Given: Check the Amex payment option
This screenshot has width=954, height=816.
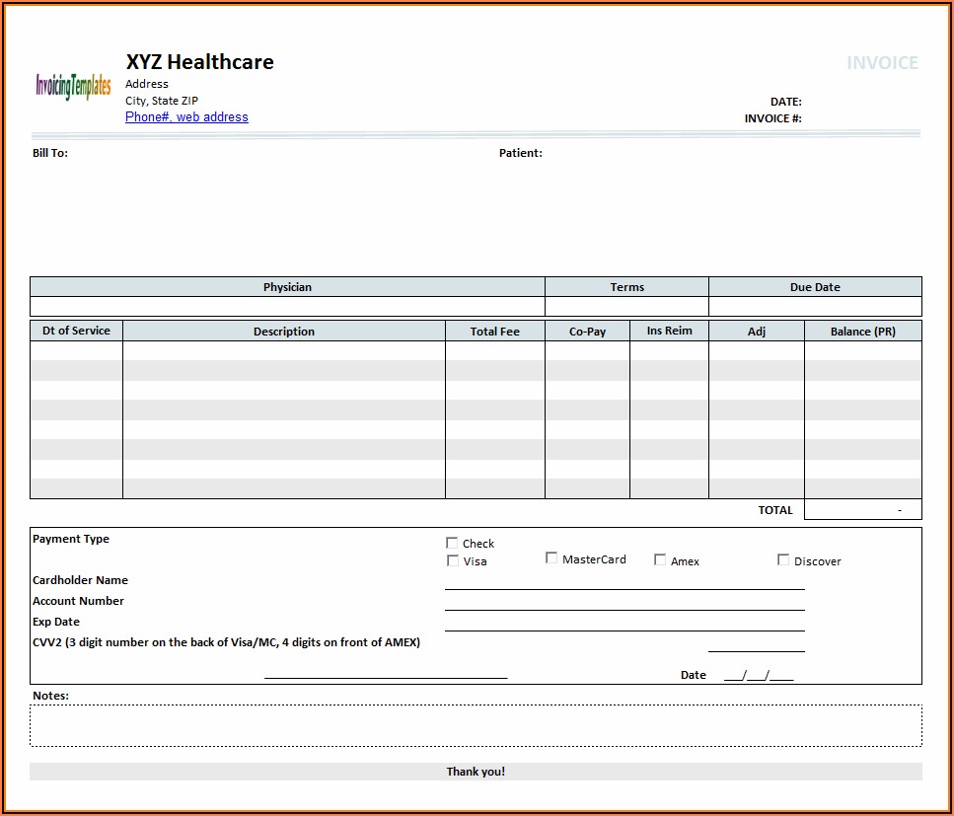Looking at the screenshot, I should [x=660, y=559].
